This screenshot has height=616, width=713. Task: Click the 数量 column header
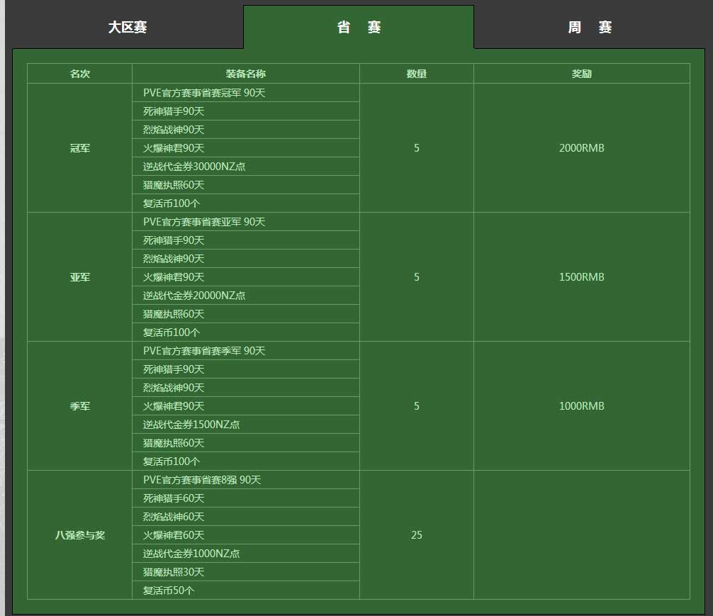417,74
